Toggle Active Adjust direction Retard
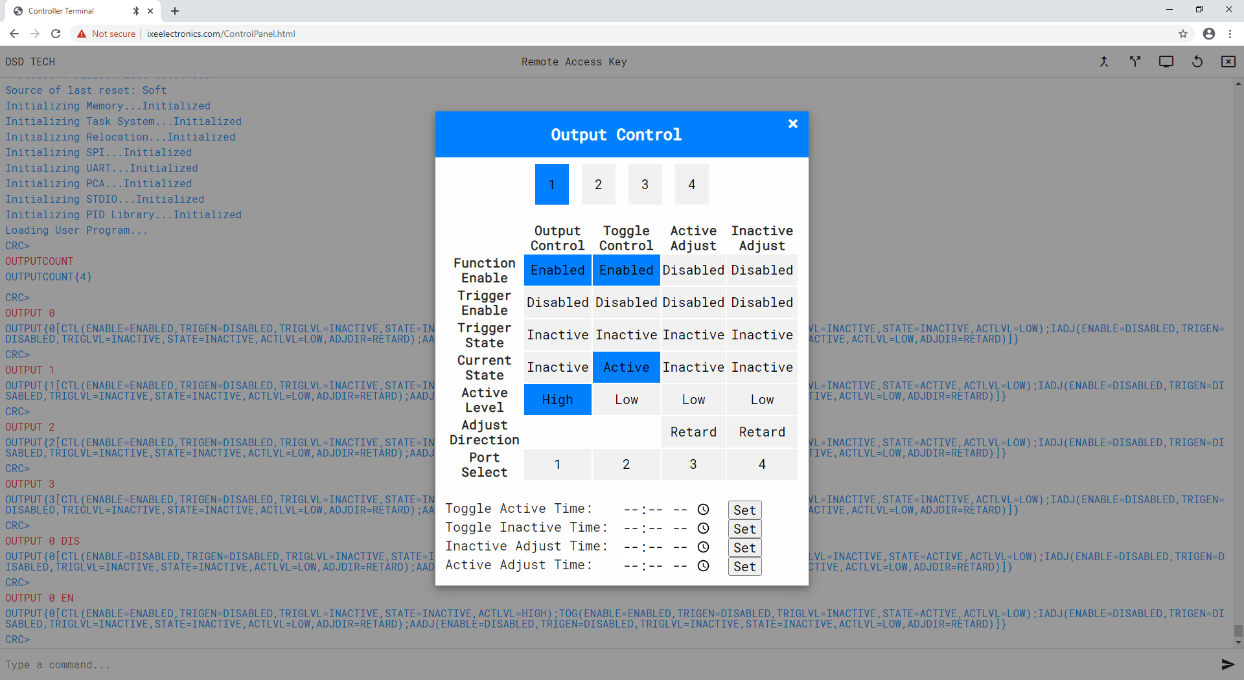Viewport: 1244px width, 680px height. click(x=693, y=432)
